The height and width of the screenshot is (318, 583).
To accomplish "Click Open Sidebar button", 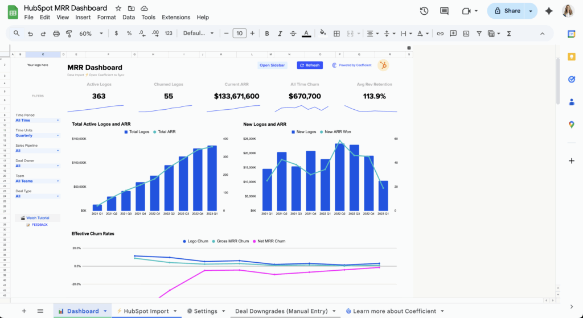I will pyautogui.click(x=272, y=65).
